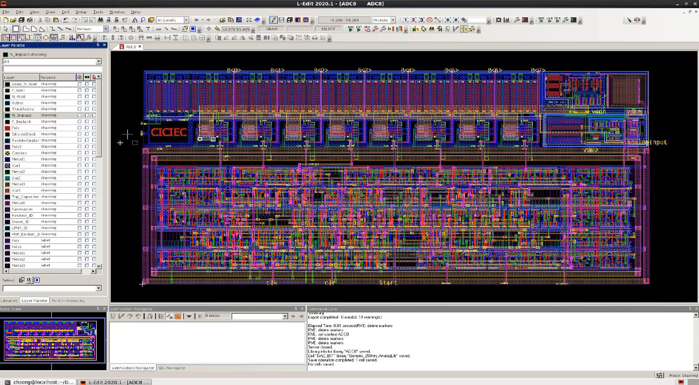Toggle lock checkbox for N_Well layer

tap(79, 96)
